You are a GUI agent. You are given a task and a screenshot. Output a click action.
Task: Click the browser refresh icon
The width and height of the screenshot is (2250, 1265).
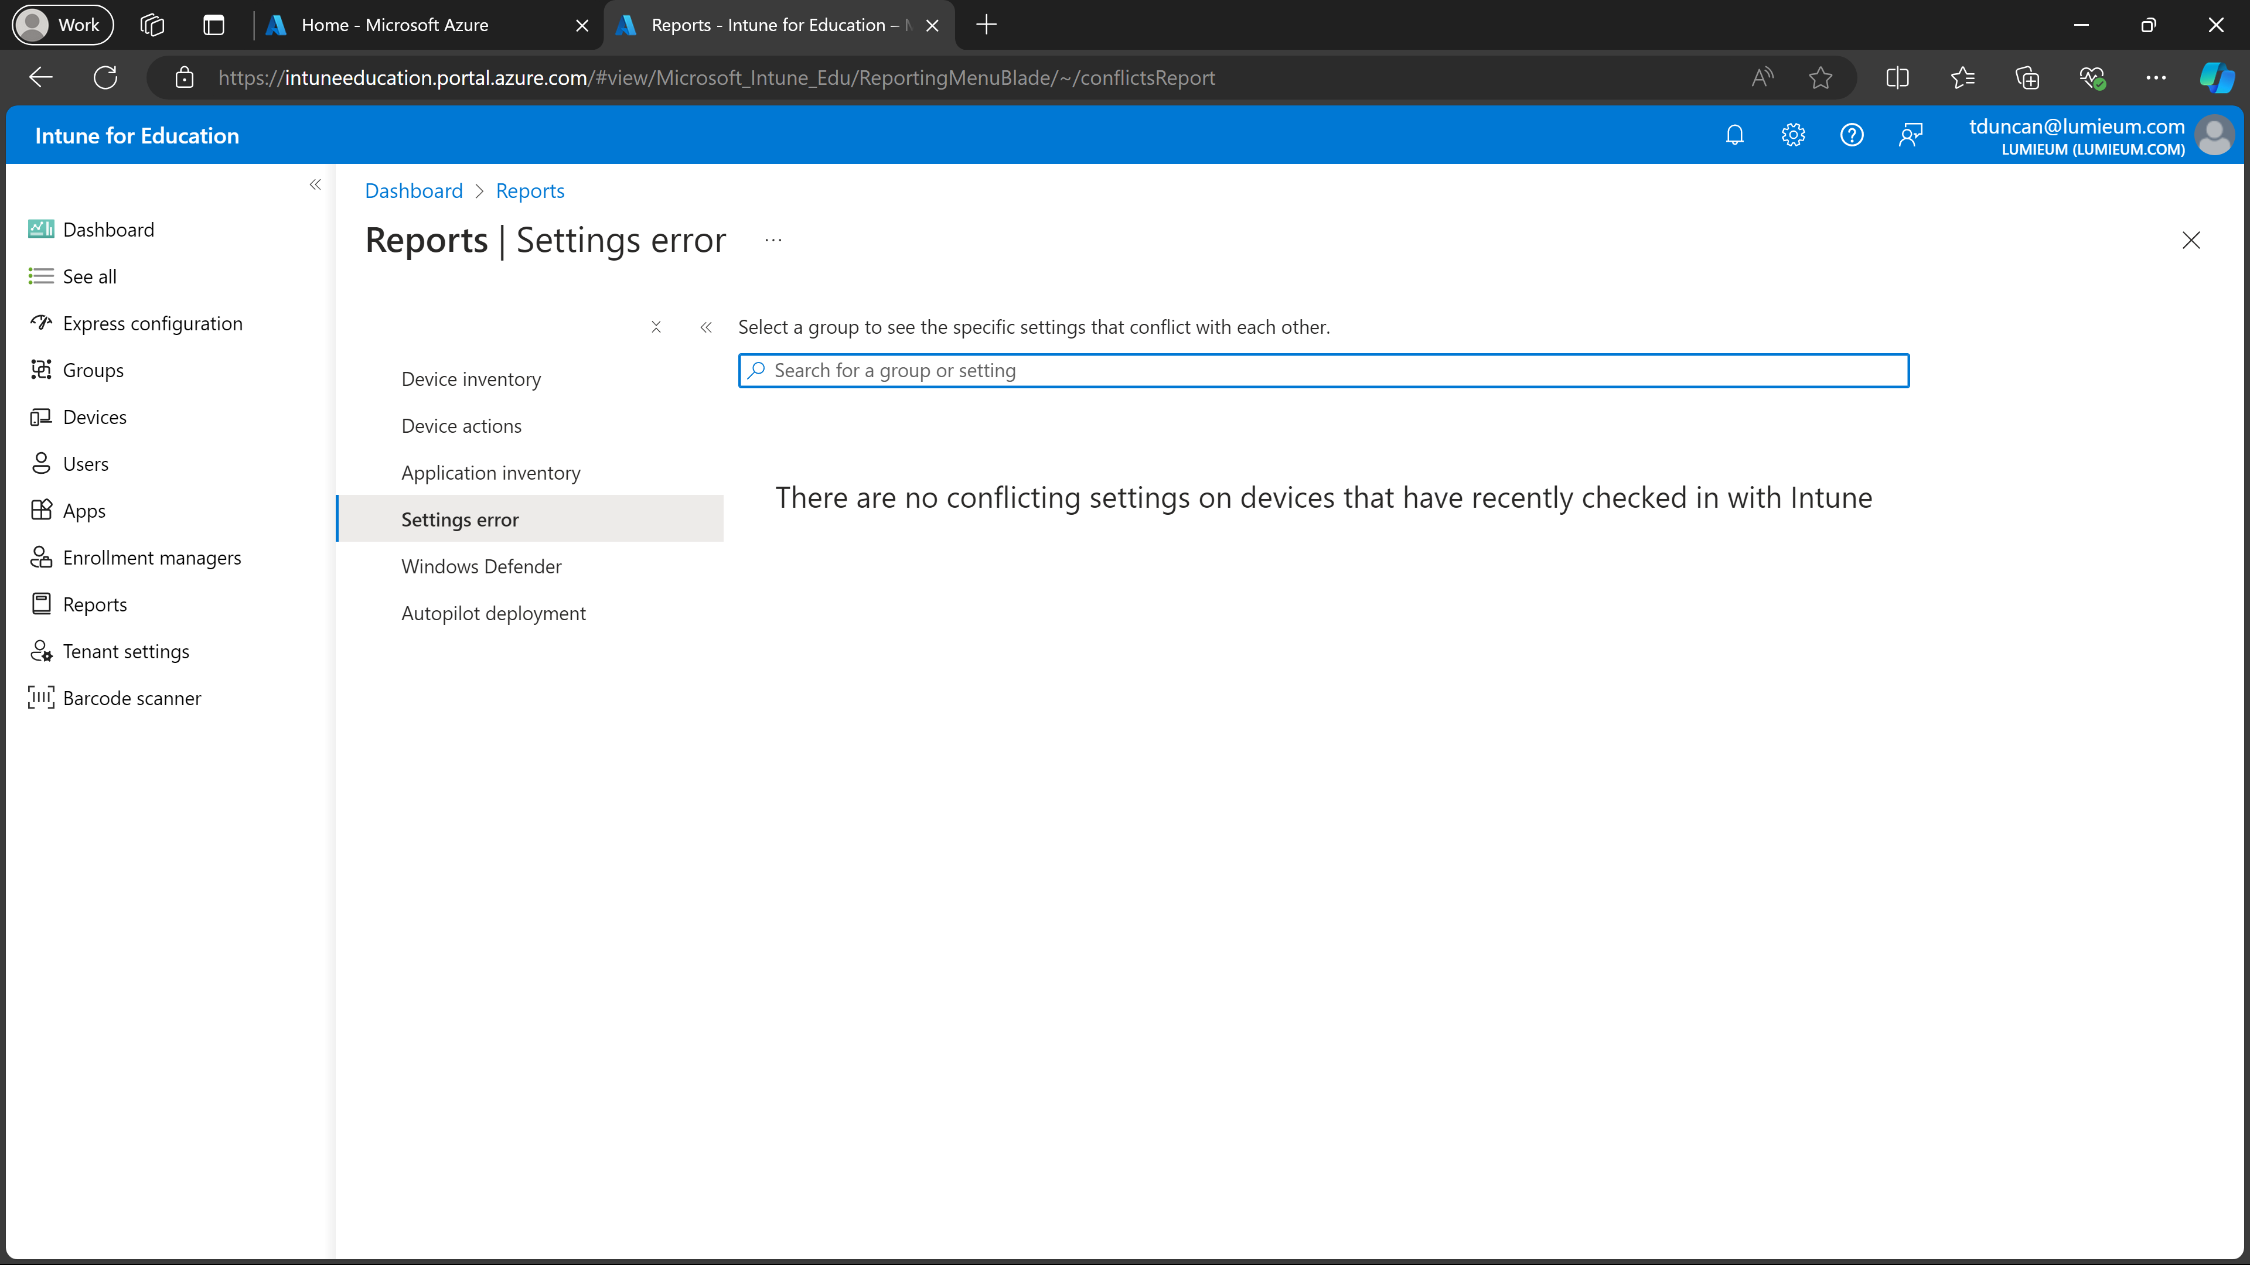point(105,78)
